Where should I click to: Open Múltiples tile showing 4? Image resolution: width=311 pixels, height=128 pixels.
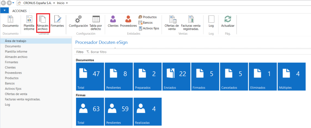[x=292, y=76]
